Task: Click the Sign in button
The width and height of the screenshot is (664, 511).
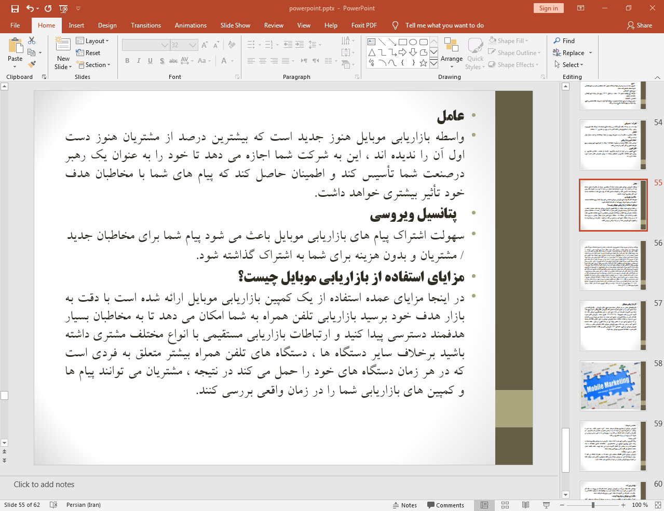Action: point(548,8)
